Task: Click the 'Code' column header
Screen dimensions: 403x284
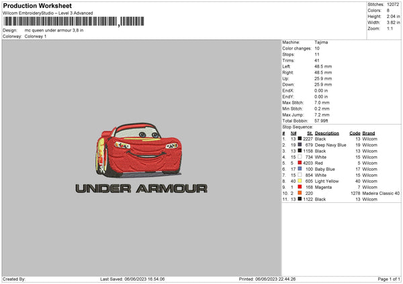Action: (355, 133)
